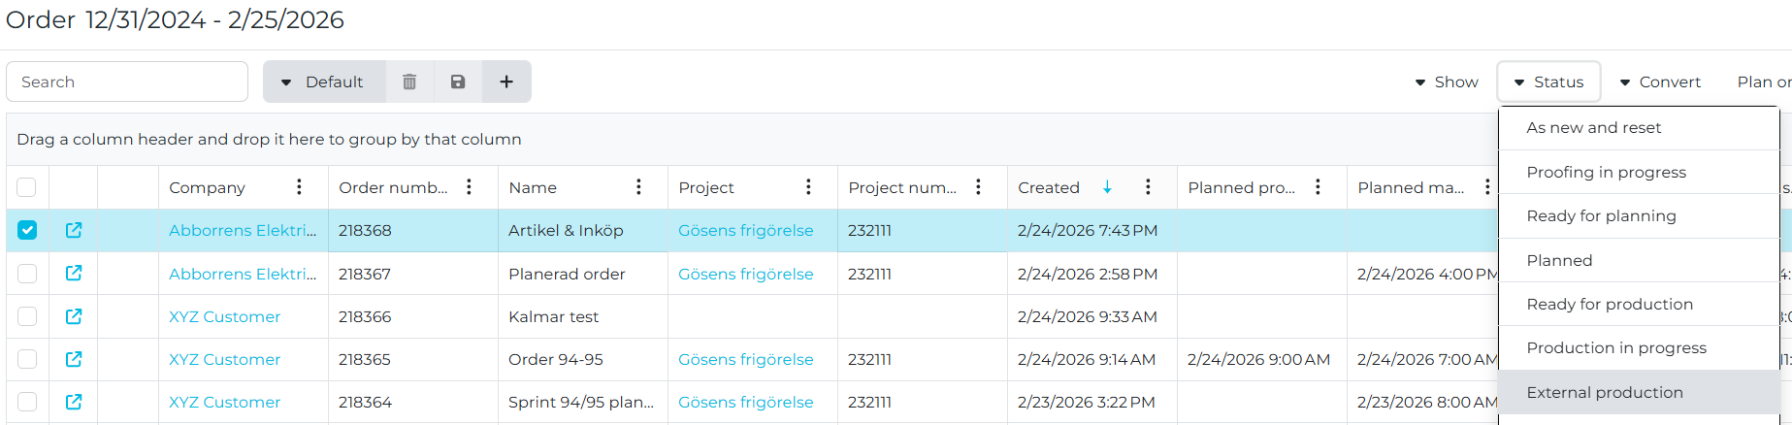Check the order 218365 row checkbox

tap(27, 359)
